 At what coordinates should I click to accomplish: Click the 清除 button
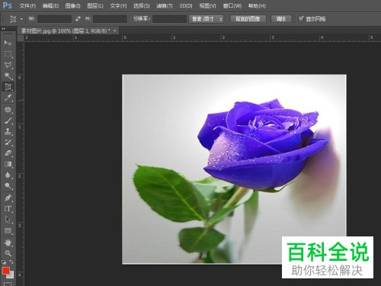point(281,19)
